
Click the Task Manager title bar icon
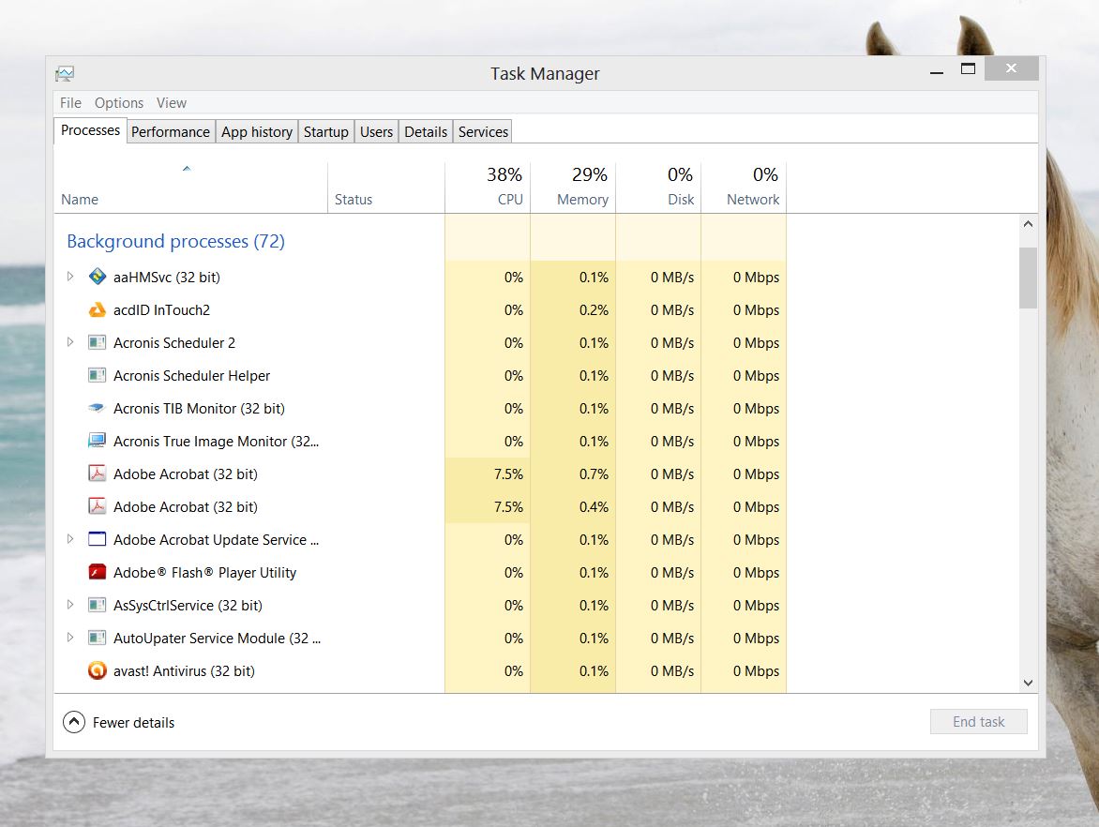click(65, 73)
